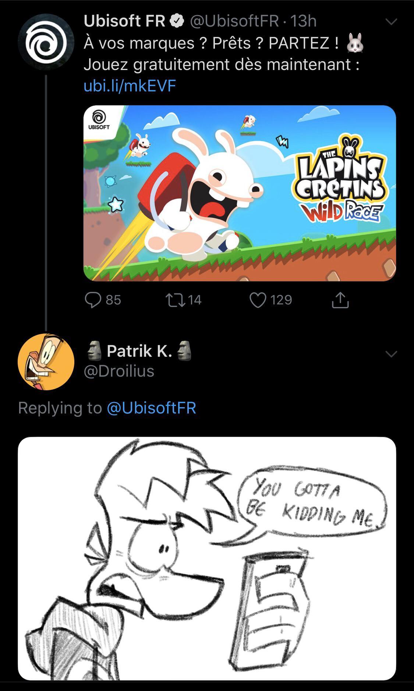The width and height of the screenshot is (414, 691).
Task: Click Ubisoft FR verified badge
Action: [177, 21]
